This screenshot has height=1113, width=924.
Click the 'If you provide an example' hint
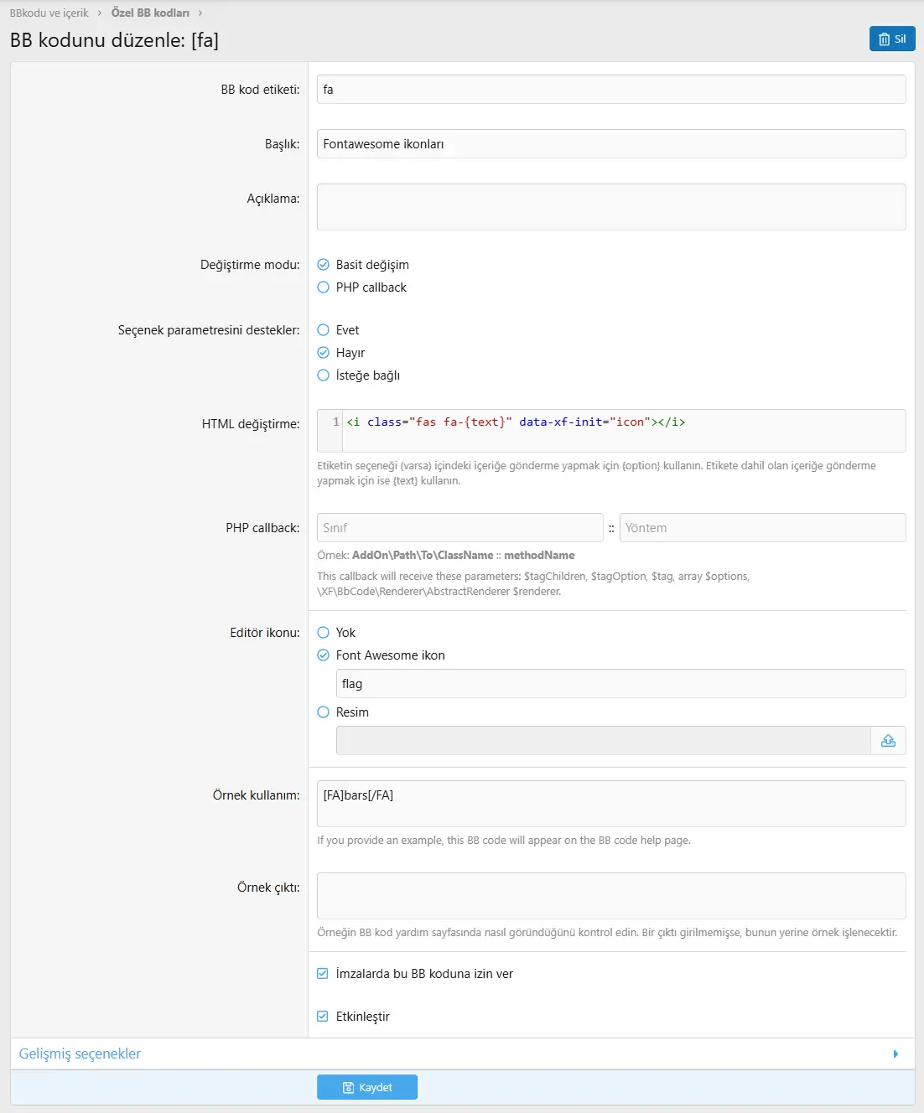(504, 841)
